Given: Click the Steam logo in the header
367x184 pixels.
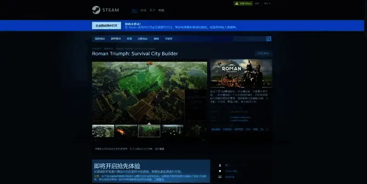Looking at the screenshot, I should pyautogui.click(x=106, y=10).
